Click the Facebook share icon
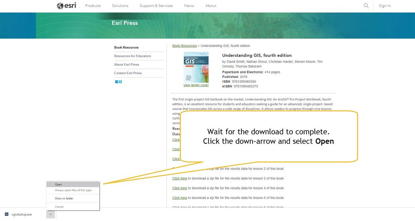Screen dimensions: 415x221 [116, 82]
